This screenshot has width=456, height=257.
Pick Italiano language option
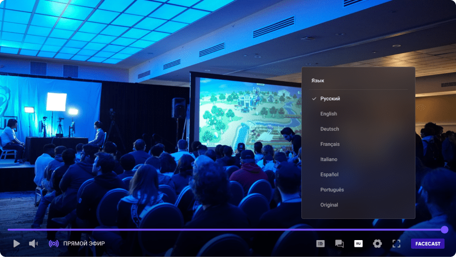329,159
